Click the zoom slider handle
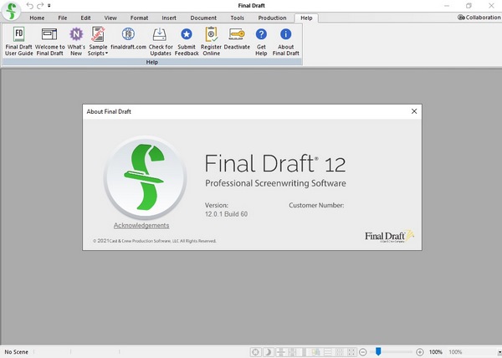 coord(378,351)
